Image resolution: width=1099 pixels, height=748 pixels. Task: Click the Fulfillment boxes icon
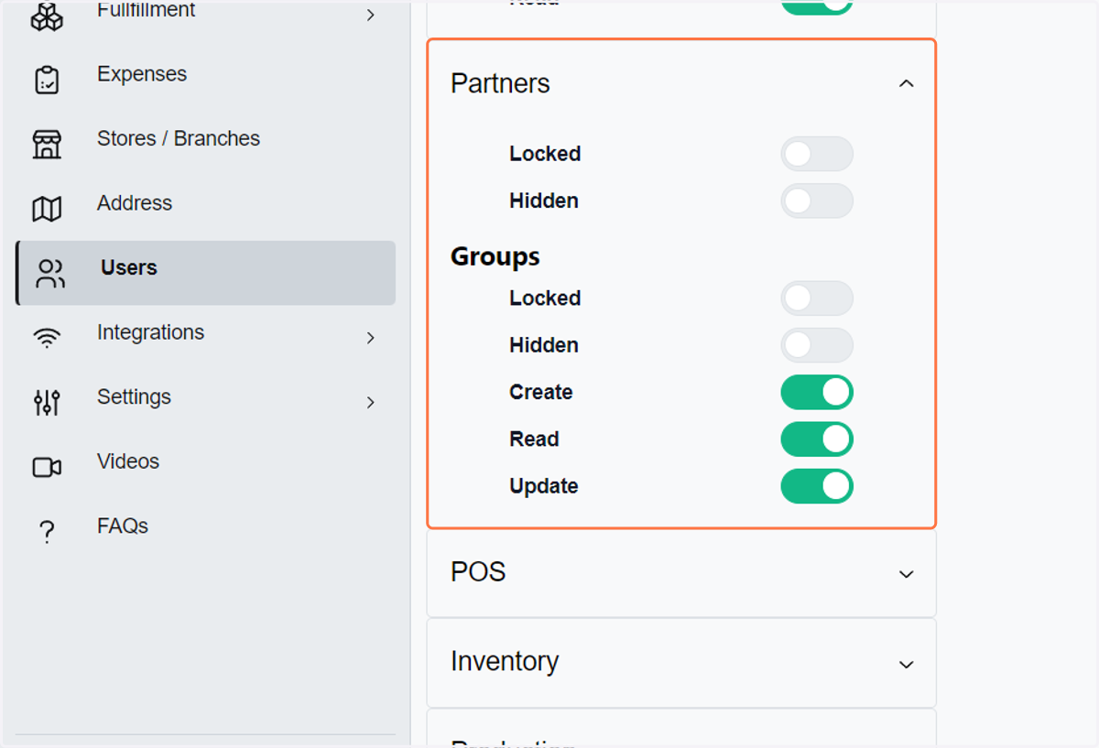47,16
